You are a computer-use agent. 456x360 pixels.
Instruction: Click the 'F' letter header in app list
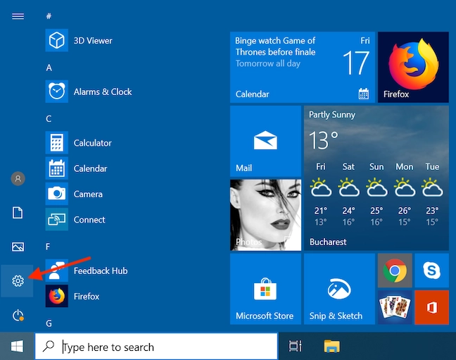pyautogui.click(x=48, y=247)
